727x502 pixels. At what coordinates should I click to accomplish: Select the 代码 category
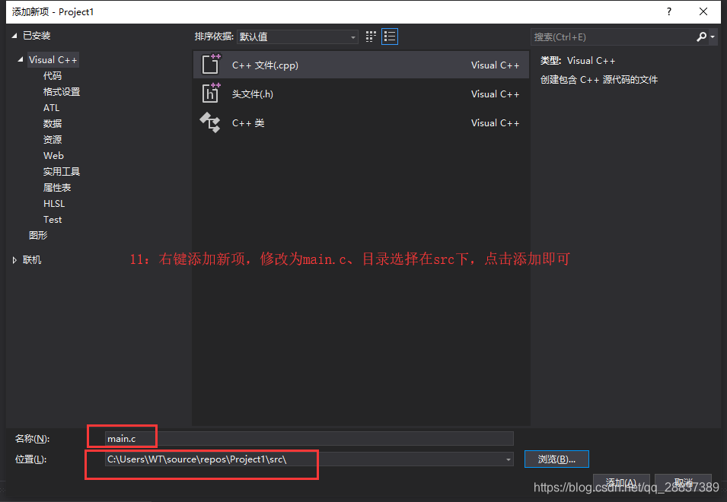(x=53, y=75)
